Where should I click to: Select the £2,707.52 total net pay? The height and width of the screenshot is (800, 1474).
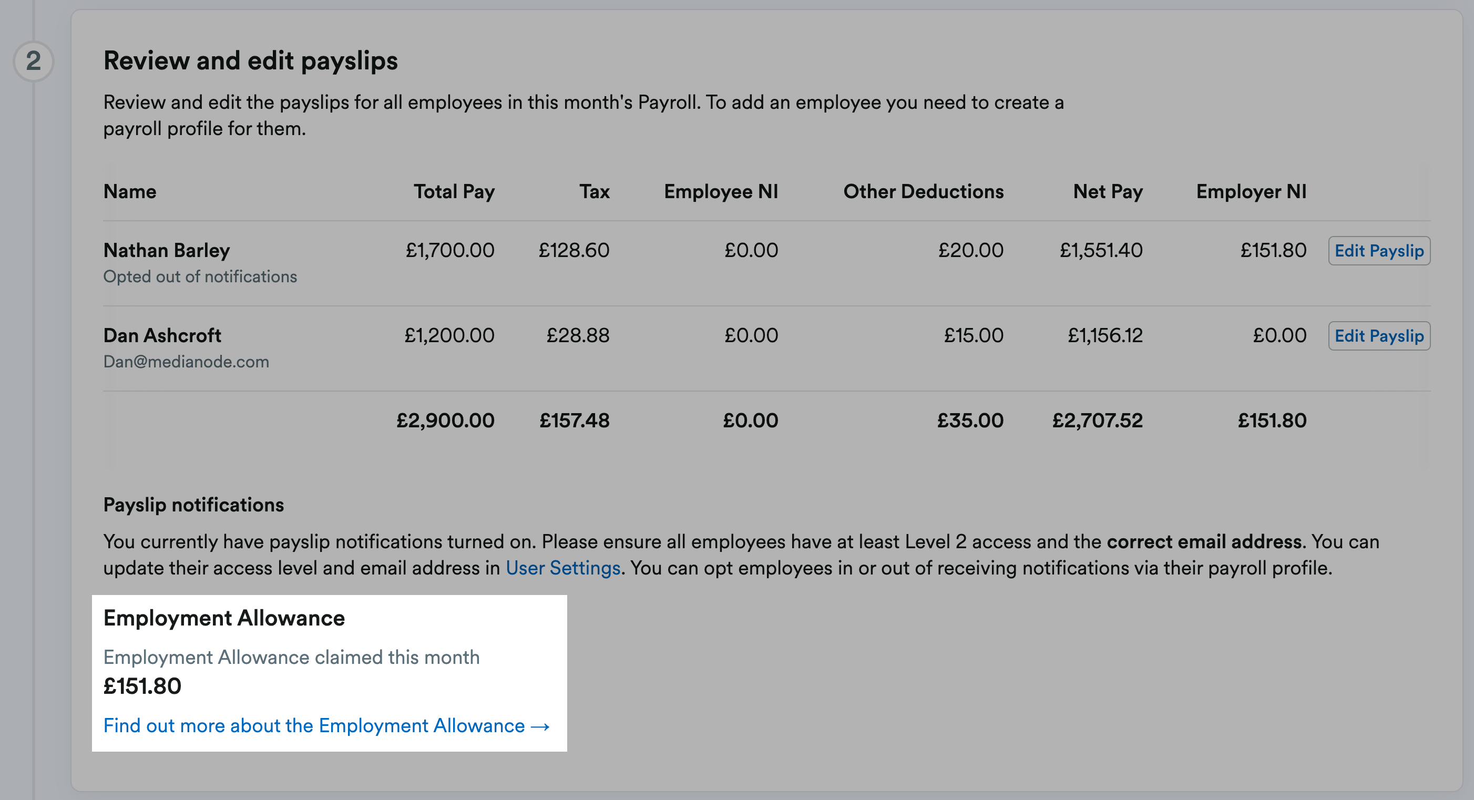pyautogui.click(x=1098, y=421)
